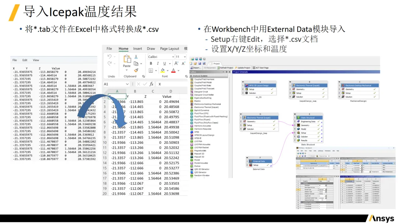398x224 pixels.
Task: Click the Enter checkmark beside the formula bar
Action: click(145, 84)
